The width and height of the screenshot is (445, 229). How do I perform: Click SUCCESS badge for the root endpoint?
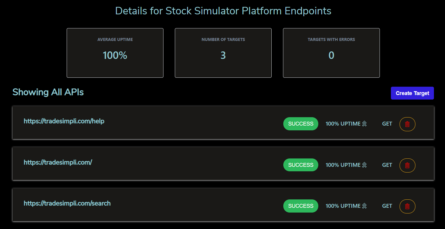301,165
